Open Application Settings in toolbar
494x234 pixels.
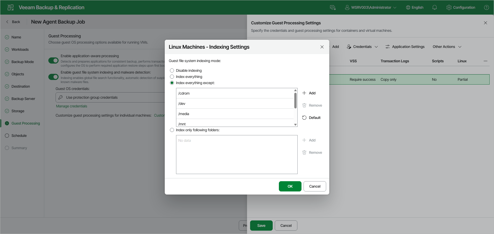point(405,47)
